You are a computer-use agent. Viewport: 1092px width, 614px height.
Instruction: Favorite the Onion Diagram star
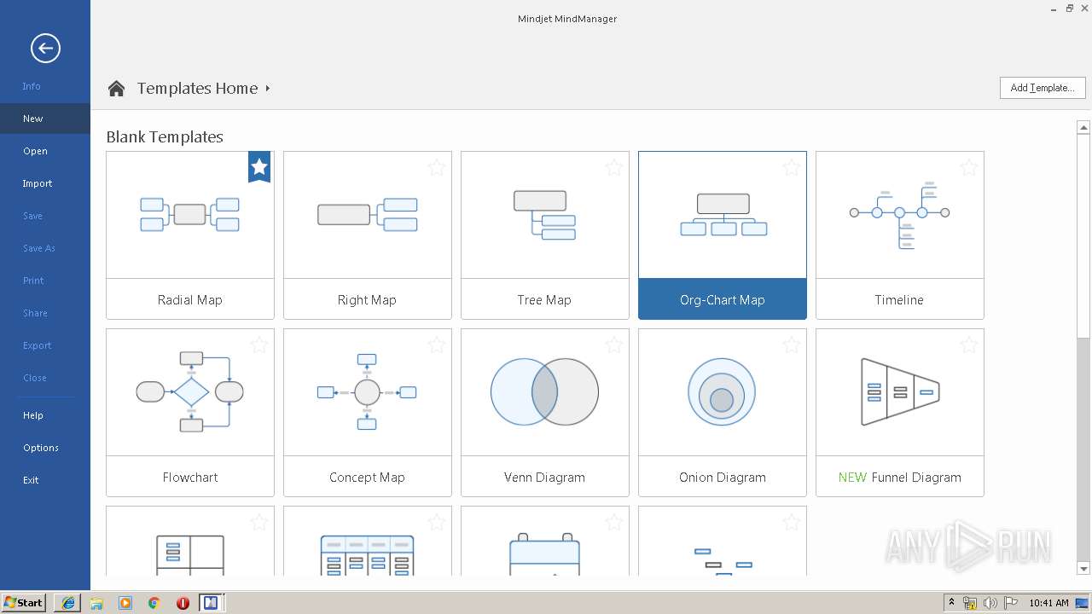(x=792, y=345)
